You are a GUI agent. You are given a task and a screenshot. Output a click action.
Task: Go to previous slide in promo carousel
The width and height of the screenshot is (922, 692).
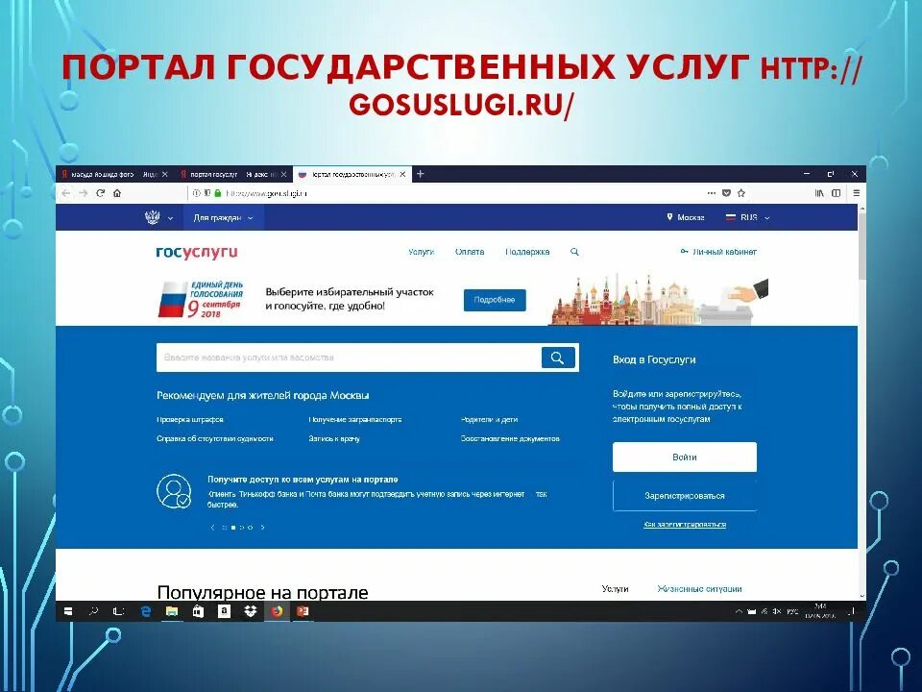pos(213,528)
